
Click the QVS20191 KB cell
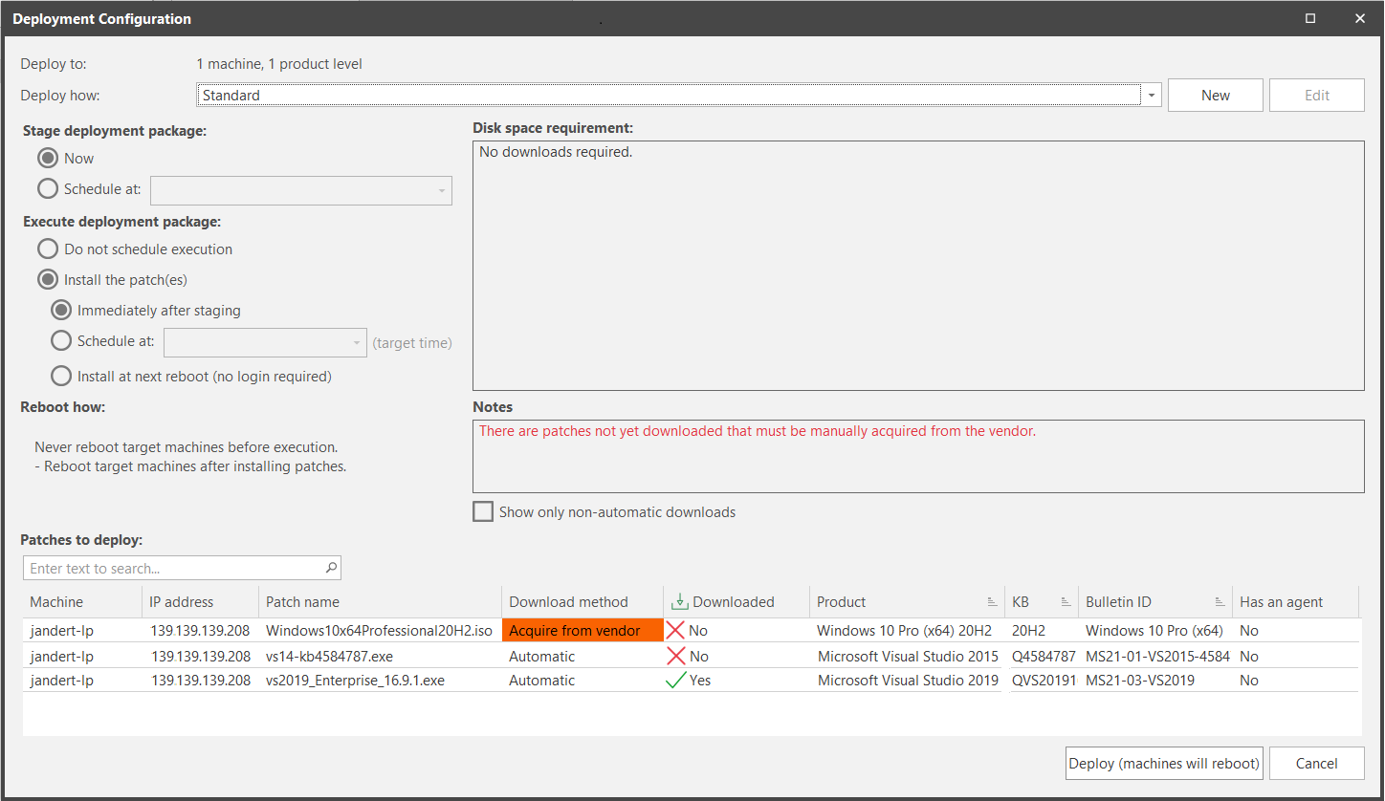coord(1044,681)
